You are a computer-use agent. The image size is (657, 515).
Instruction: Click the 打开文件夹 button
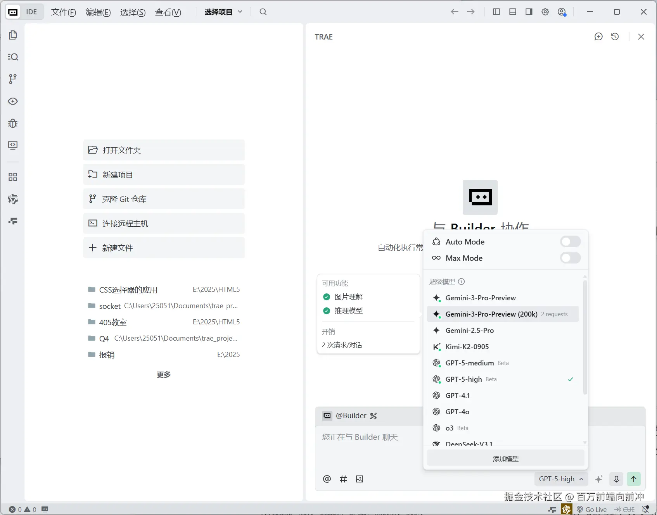click(x=164, y=150)
